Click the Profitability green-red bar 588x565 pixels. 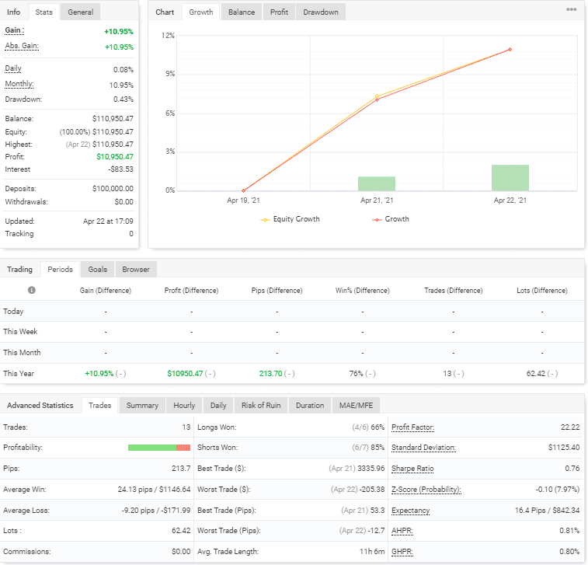[158, 448]
